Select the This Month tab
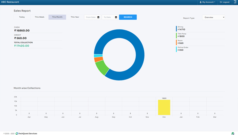Viewport: 238px width, 135px height. click(57, 17)
